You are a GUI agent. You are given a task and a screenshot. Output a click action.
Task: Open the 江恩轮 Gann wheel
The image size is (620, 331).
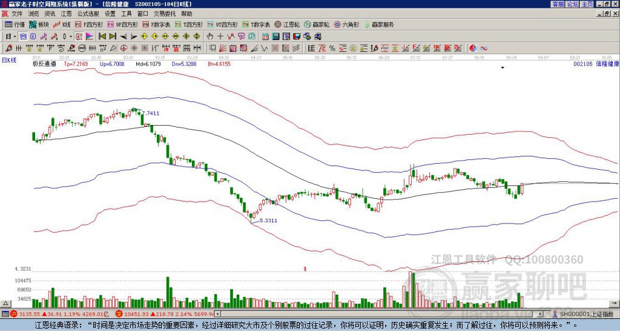tap(288, 24)
